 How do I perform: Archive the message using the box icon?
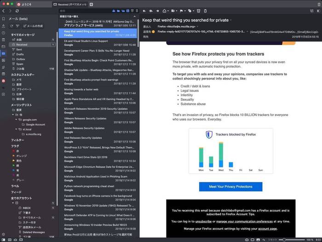click(x=198, y=11)
